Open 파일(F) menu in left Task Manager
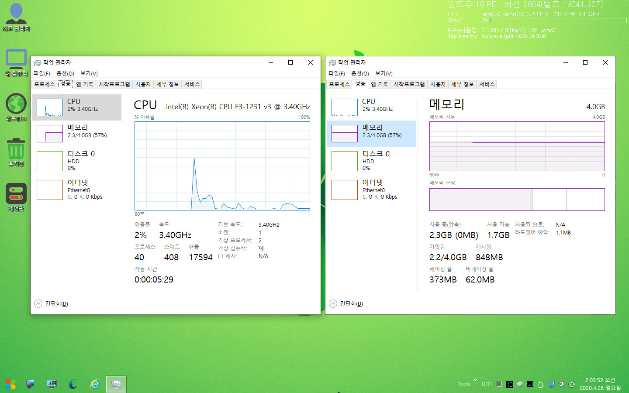Image resolution: width=629 pixels, height=393 pixels. [42, 73]
